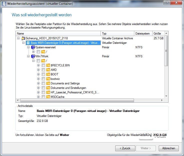The height and width of the screenshot is (156, 184).
Task: Click the Win7Work partition icon
Action: click(x=33, y=56)
